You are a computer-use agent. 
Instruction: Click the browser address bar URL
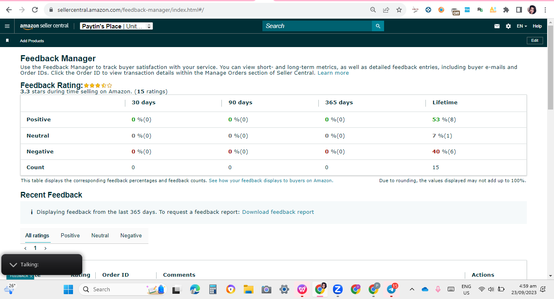tap(131, 10)
